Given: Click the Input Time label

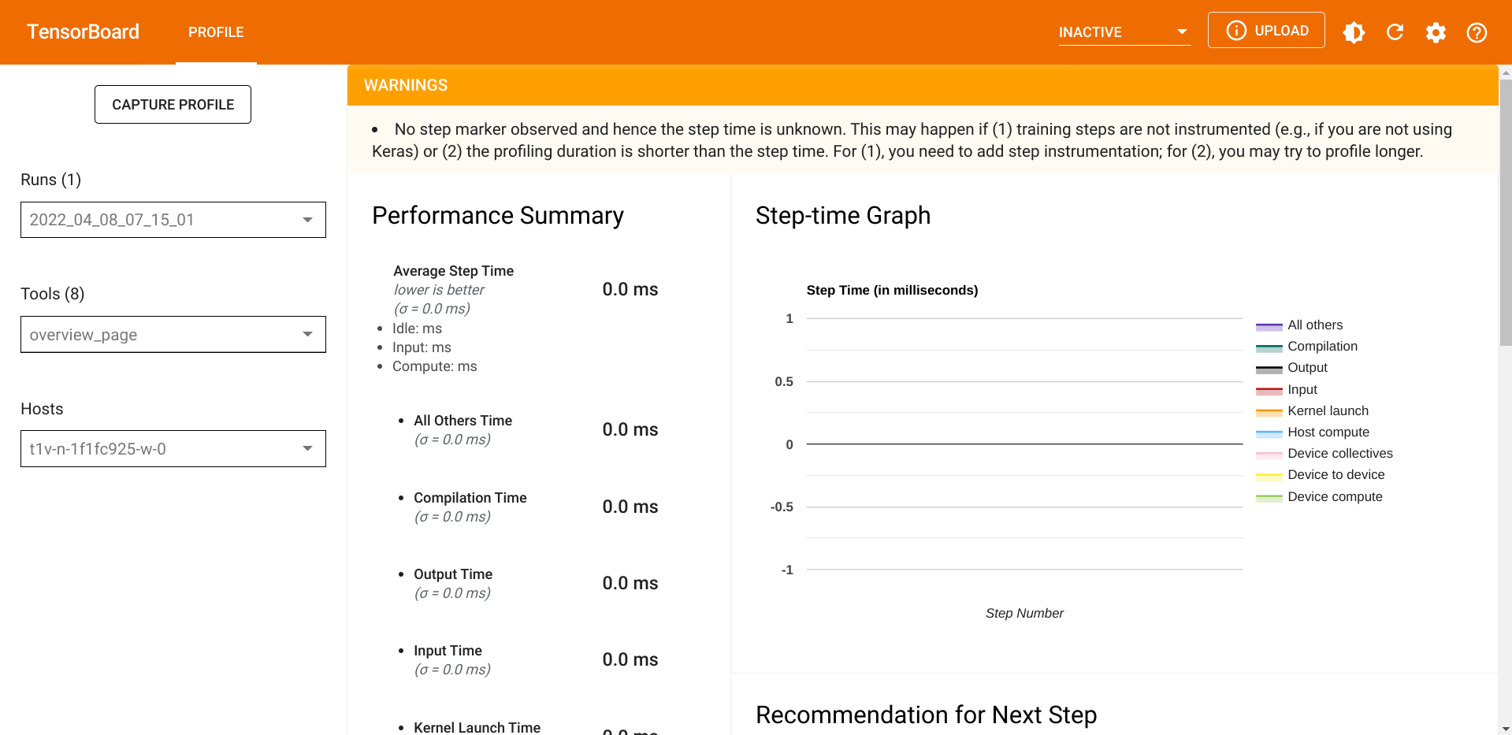Looking at the screenshot, I should [x=448, y=651].
